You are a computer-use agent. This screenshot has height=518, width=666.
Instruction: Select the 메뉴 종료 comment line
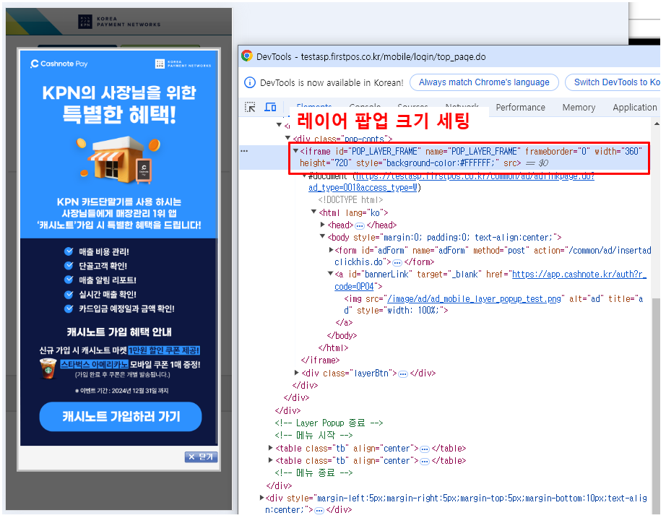click(x=313, y=473)
